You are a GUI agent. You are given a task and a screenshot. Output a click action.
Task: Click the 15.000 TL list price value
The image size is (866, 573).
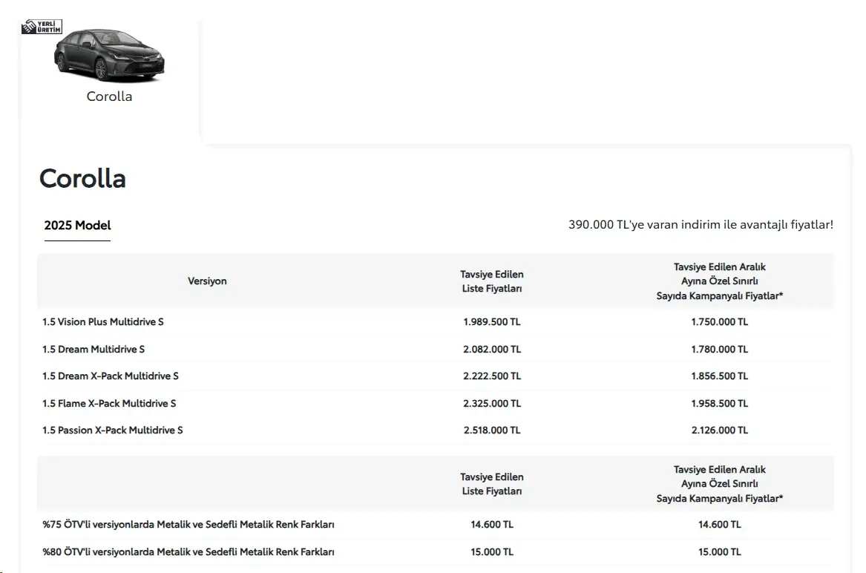tap(492, 551)
